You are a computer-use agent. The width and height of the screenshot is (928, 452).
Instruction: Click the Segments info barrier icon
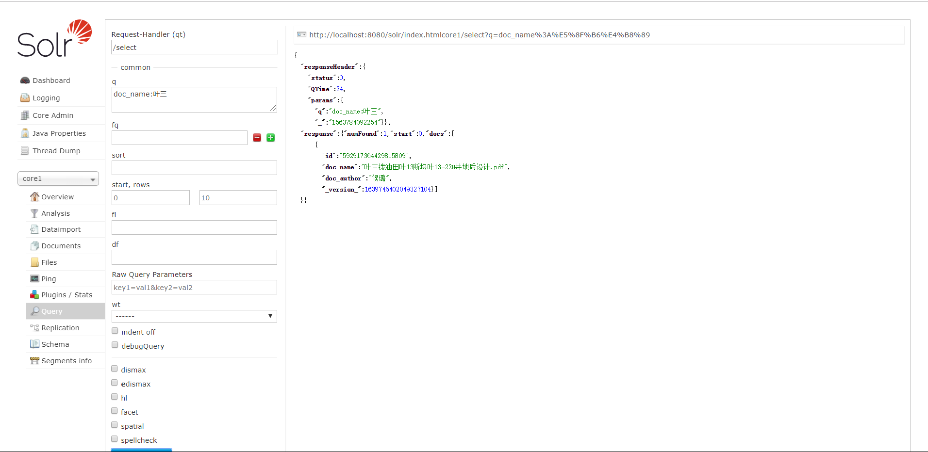pos(34,361)
